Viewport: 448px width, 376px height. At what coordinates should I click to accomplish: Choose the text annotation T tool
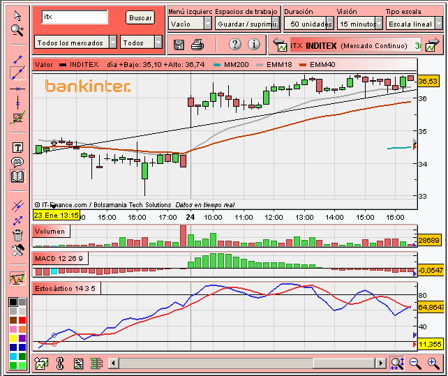click(17, 148)
